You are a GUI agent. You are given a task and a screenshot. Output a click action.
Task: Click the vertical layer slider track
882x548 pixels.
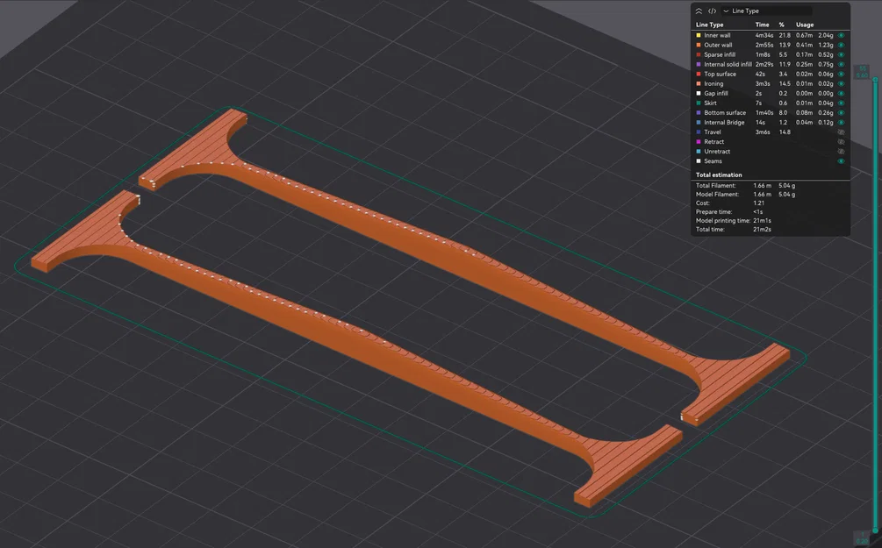[x=875, y=304]
